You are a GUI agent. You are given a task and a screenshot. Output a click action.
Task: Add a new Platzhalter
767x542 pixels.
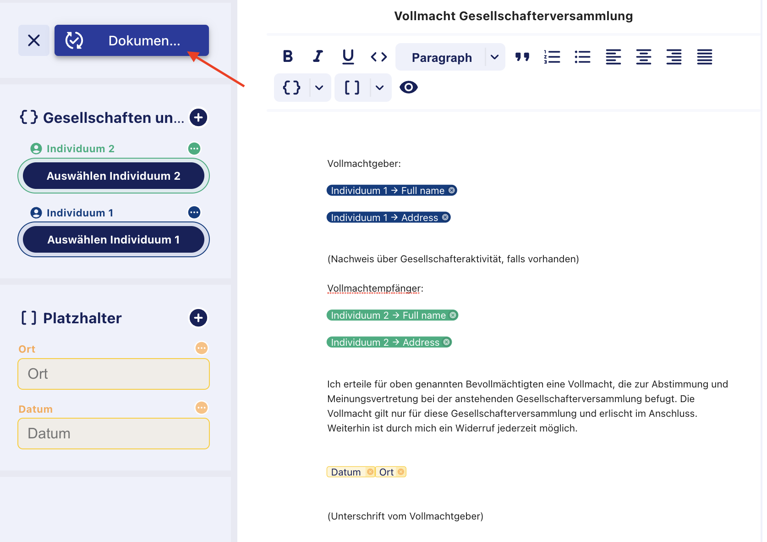(198, 318)
